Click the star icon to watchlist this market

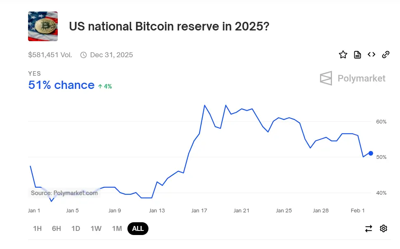343,54
